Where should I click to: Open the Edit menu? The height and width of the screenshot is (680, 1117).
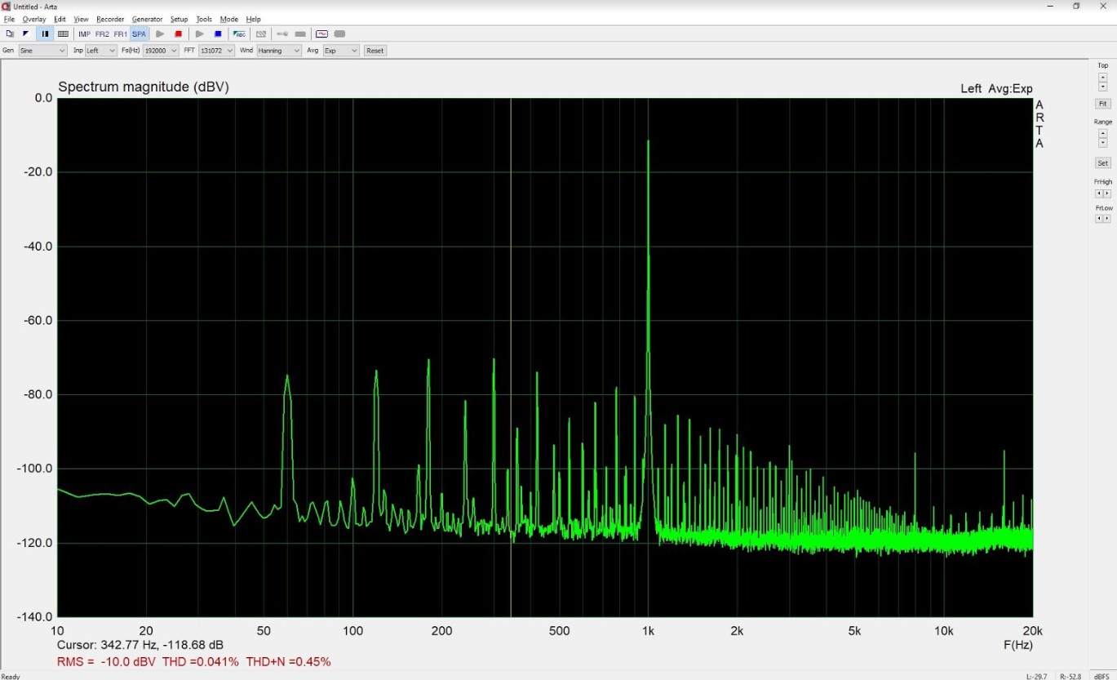coord(60,19)
